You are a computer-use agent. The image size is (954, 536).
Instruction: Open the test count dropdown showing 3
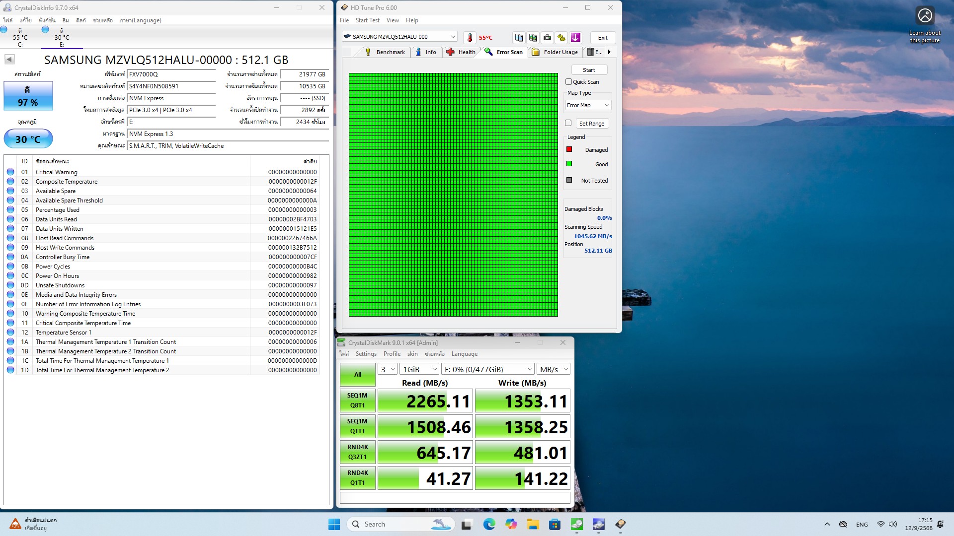[x=388, y=369]
